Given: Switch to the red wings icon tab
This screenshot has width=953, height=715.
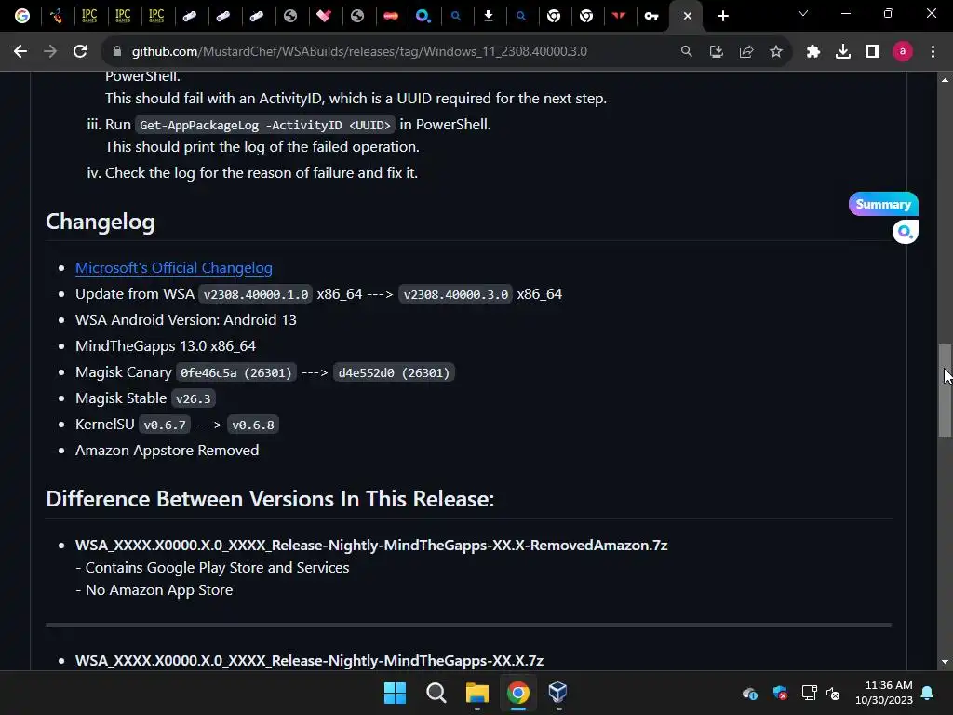Looking at the screenshot, I should click(619, 16).
